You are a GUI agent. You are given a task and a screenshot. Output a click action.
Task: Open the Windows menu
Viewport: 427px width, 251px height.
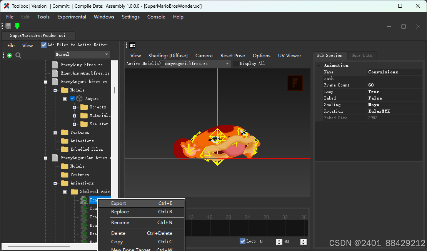(104, 17)
